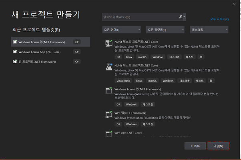Open the 모든 플랫폼 platform dropdown
The height and width of the screenshot is (160, 241).
pyautogui.click(x=165, y=30)
